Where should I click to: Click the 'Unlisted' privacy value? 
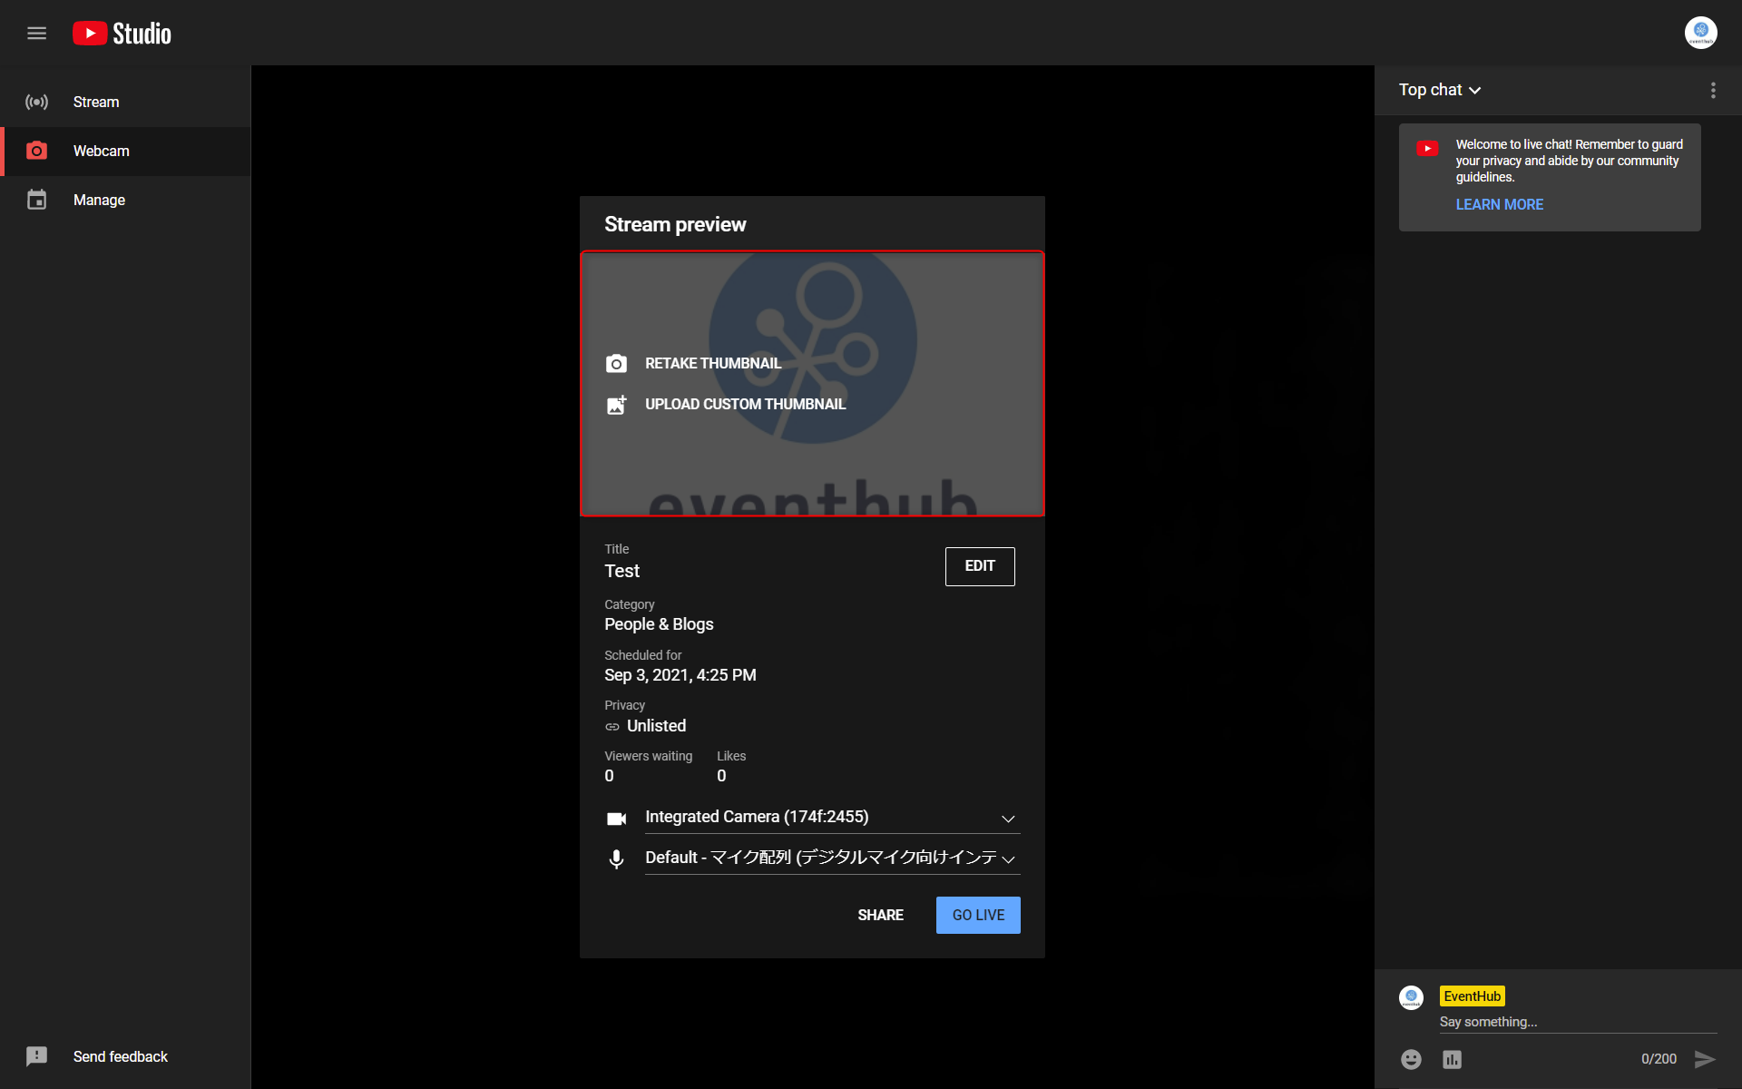click(x=656, y=726)
